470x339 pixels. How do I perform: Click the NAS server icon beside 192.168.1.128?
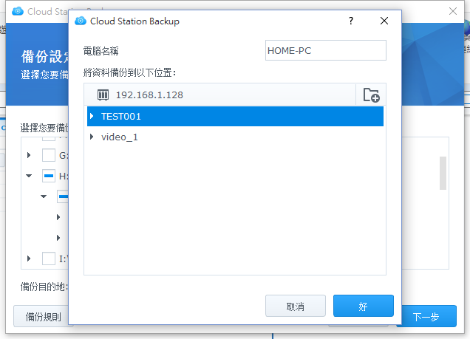(x=103, y=95)
